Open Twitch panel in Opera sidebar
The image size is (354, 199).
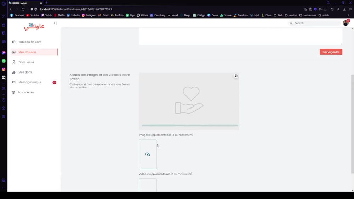pos(4,33)
